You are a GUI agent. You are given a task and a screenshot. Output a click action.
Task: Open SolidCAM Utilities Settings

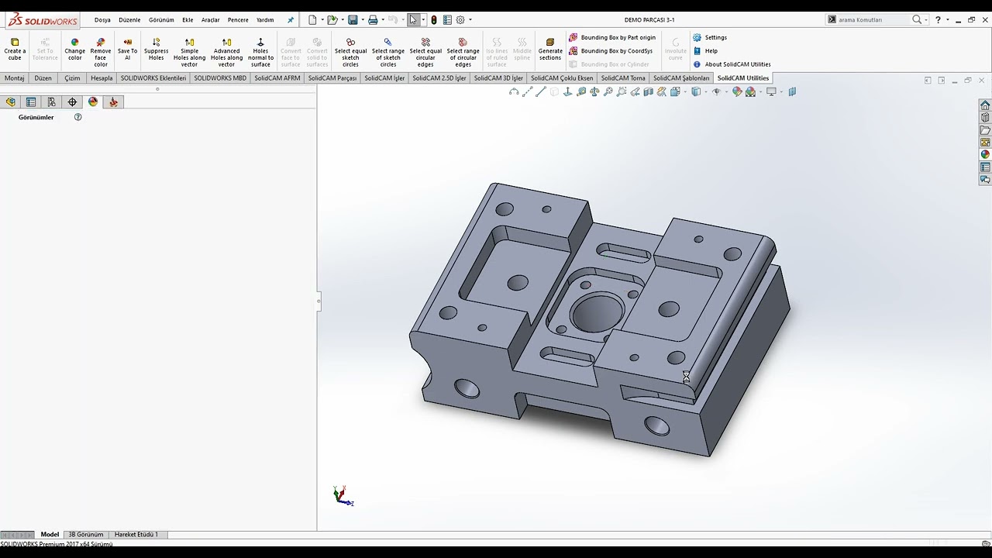710,37
